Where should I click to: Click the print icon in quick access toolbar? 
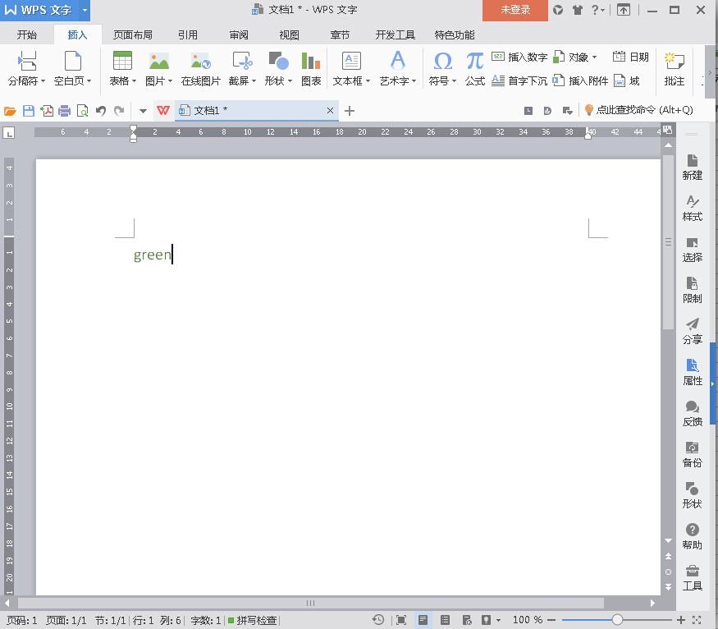65,111
